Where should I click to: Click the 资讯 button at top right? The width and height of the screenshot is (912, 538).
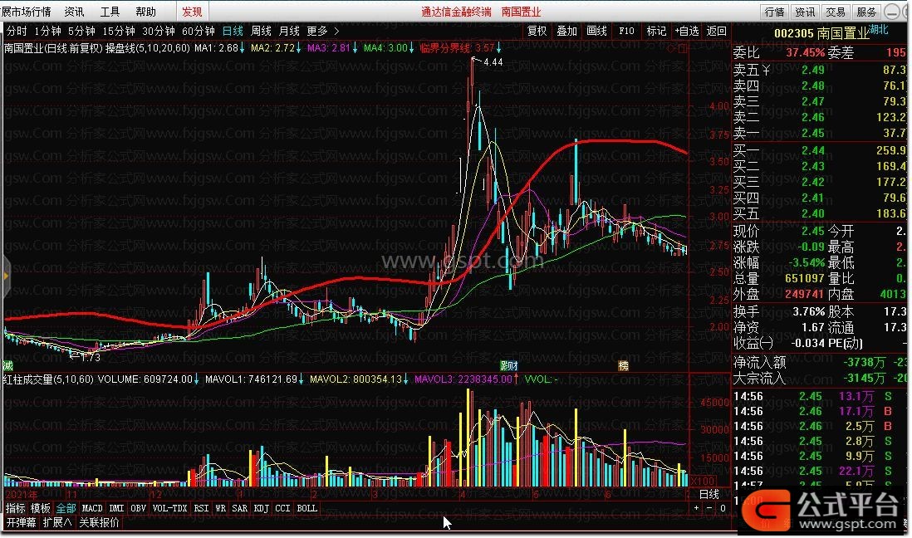[x=805, y=12]
